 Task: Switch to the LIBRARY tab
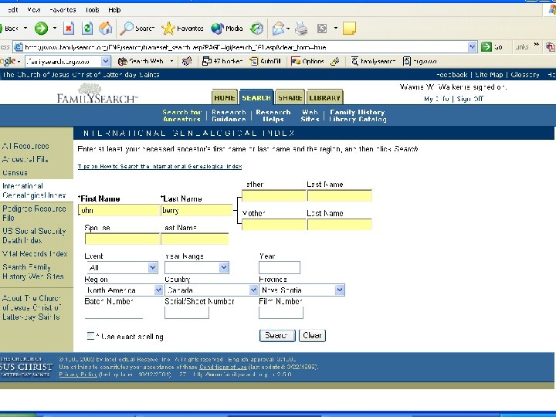pyautogui.click(x=324, y=97)
